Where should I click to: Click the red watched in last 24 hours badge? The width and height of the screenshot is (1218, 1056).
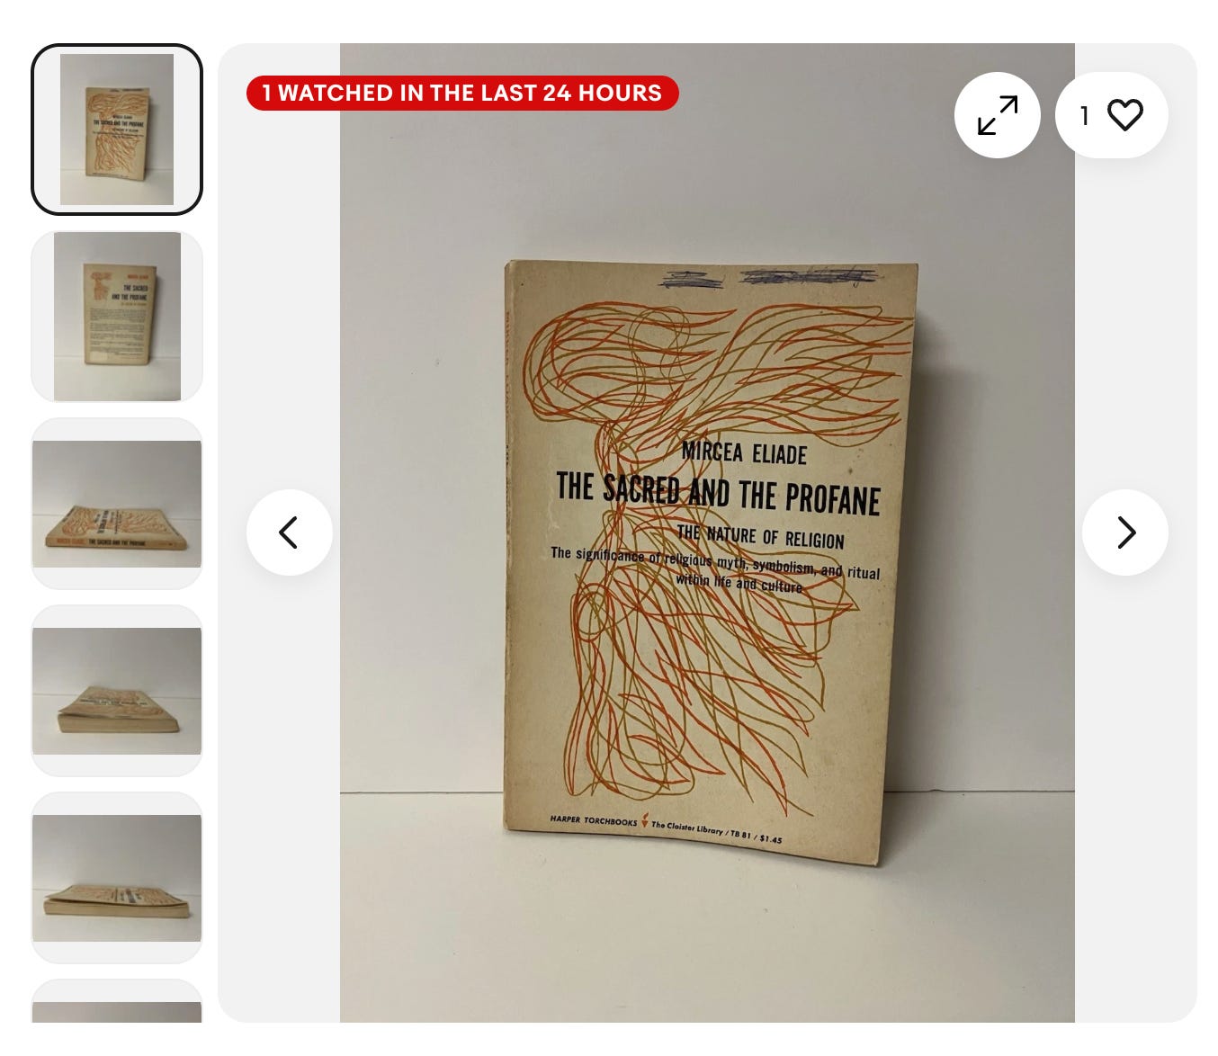pos(462,93)
